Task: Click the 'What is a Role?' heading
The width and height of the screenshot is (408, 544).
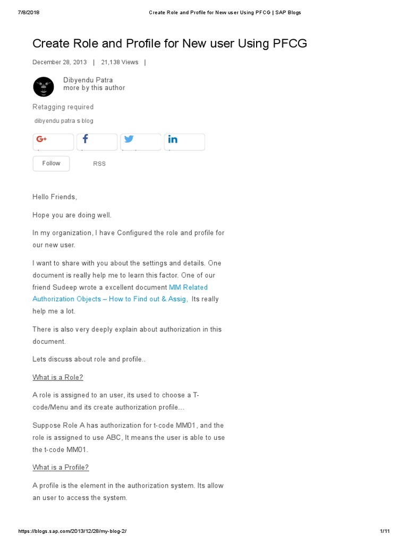Action: tap(58, 377)
